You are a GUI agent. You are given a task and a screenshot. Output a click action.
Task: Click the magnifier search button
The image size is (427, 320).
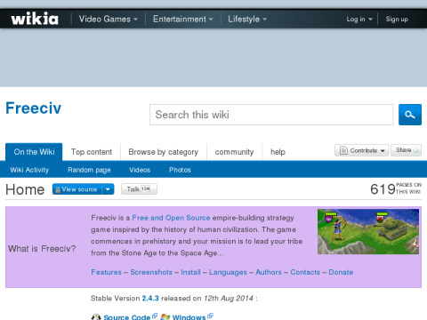click(410, 115)
